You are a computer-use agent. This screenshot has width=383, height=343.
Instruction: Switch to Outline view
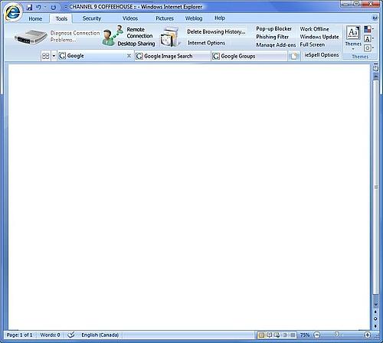click(x=285, y=335)
